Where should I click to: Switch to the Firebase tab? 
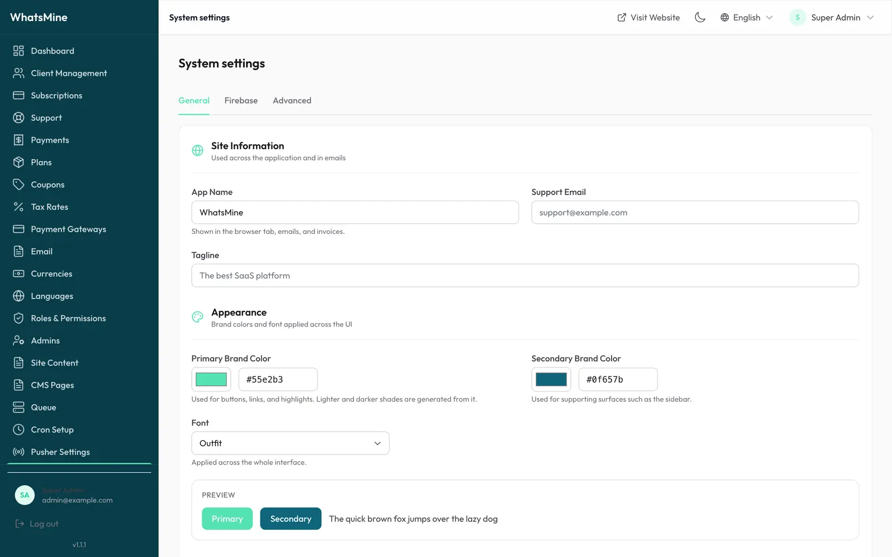coord(241,101)
